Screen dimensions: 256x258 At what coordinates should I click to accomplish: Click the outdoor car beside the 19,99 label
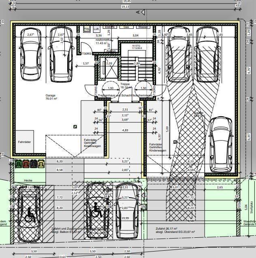point(127,211)
